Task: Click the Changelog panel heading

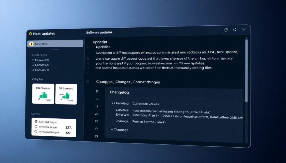Action: coord(119,92)
